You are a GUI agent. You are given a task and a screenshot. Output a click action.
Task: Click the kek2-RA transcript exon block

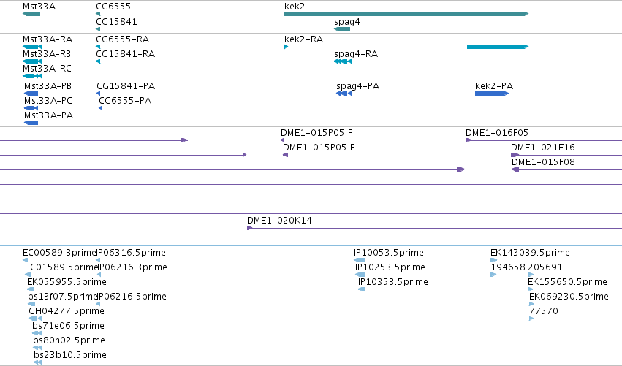pos(498,47)
